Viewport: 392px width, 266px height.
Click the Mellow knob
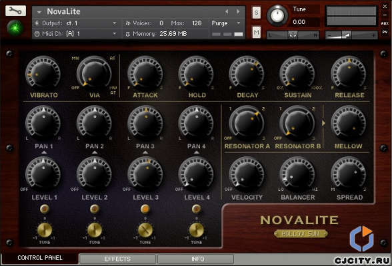coord(349,123)
